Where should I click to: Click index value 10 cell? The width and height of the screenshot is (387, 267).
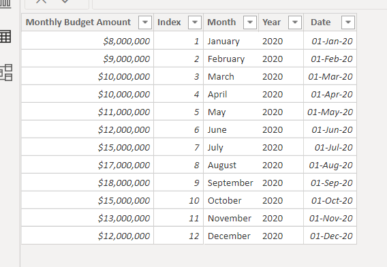point(179,200)
